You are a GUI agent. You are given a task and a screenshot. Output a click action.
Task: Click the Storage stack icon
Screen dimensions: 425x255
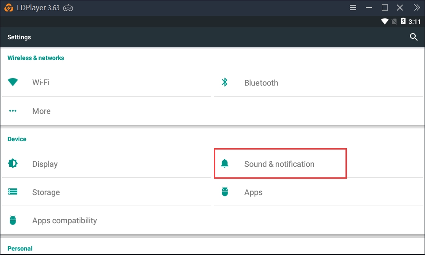tap(12, 192)
